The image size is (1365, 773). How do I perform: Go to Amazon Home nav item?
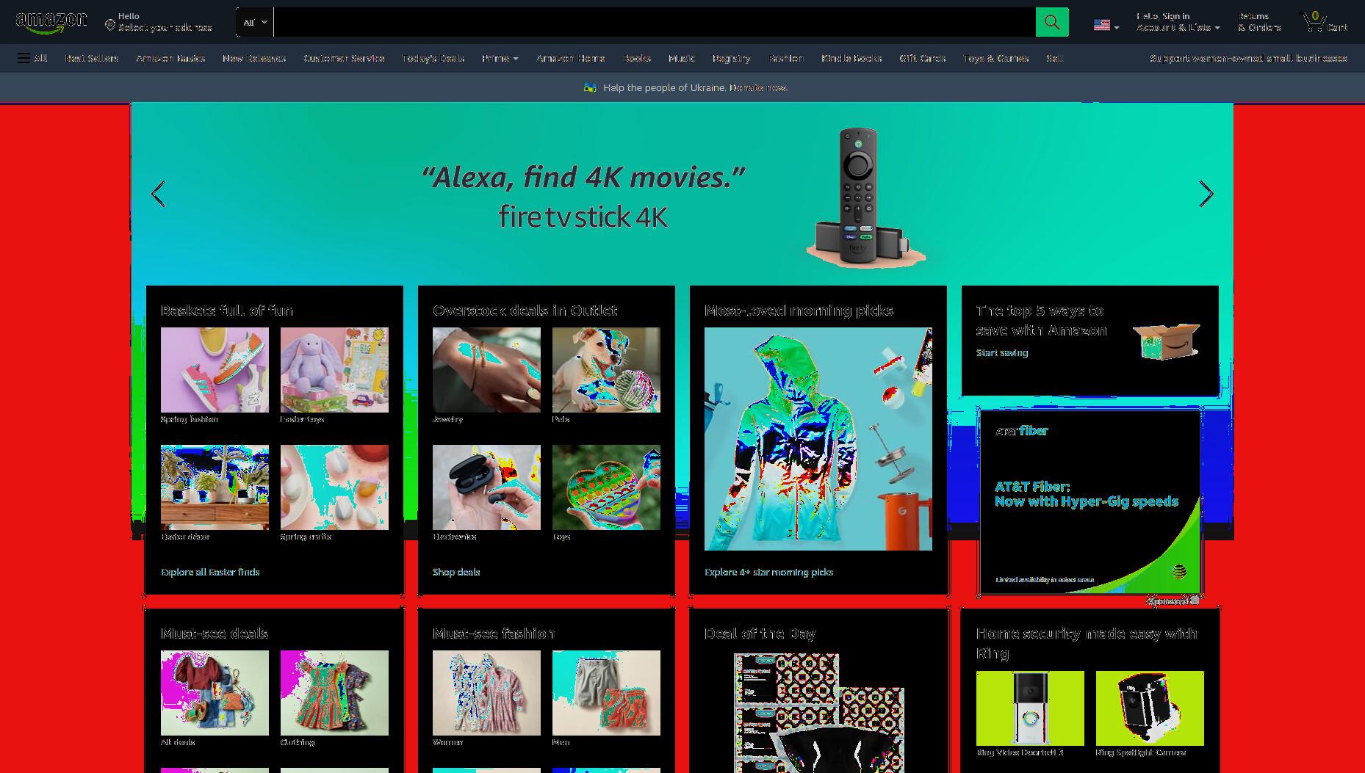(570, 58)
